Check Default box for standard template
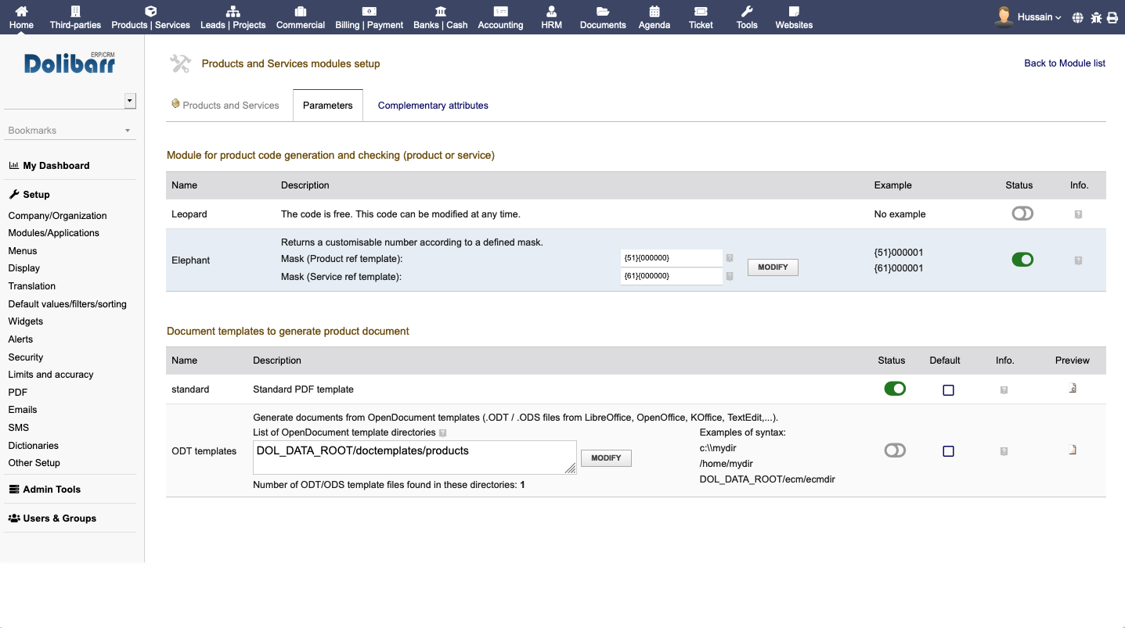Screen dimensions: 1125x628 (x=948, y=389)
